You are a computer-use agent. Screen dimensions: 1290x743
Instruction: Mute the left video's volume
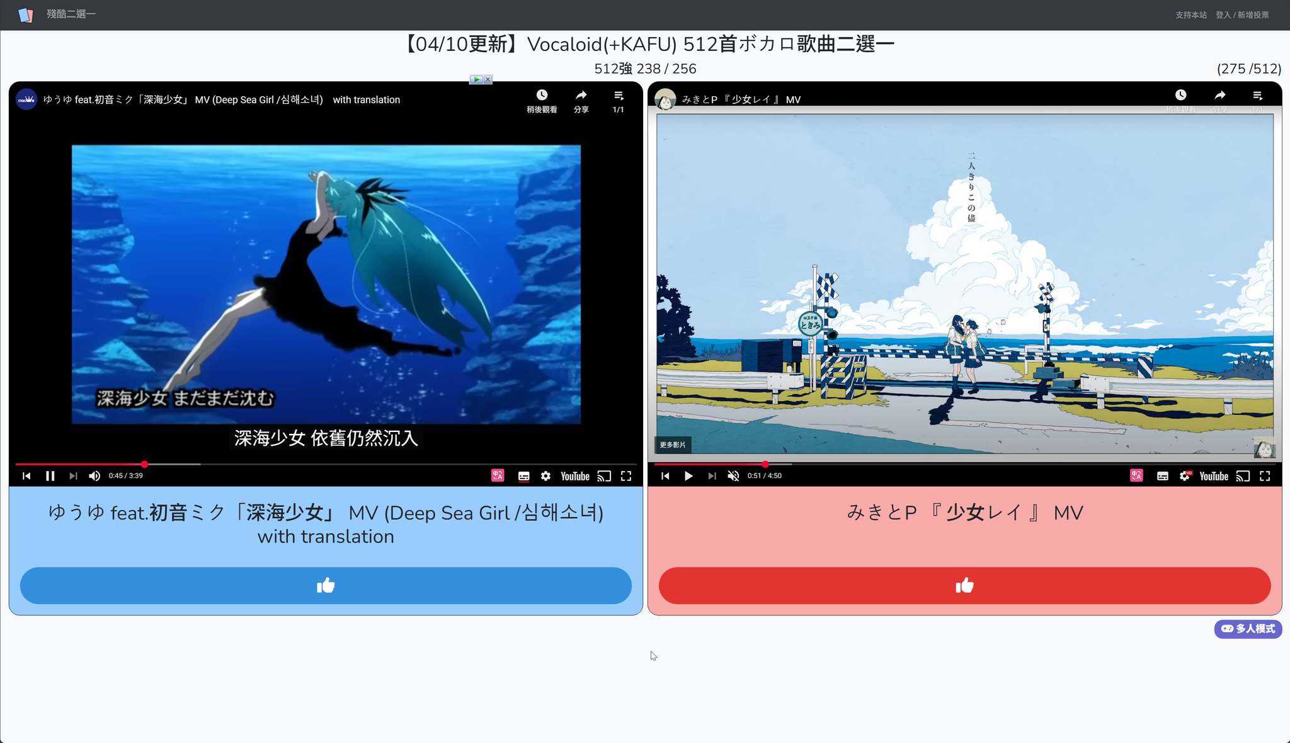[x=94, y=476]
